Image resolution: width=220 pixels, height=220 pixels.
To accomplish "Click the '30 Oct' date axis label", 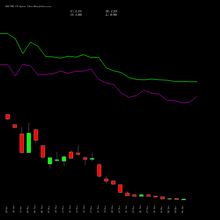I will pyautogui.click(x=14, y=209).
